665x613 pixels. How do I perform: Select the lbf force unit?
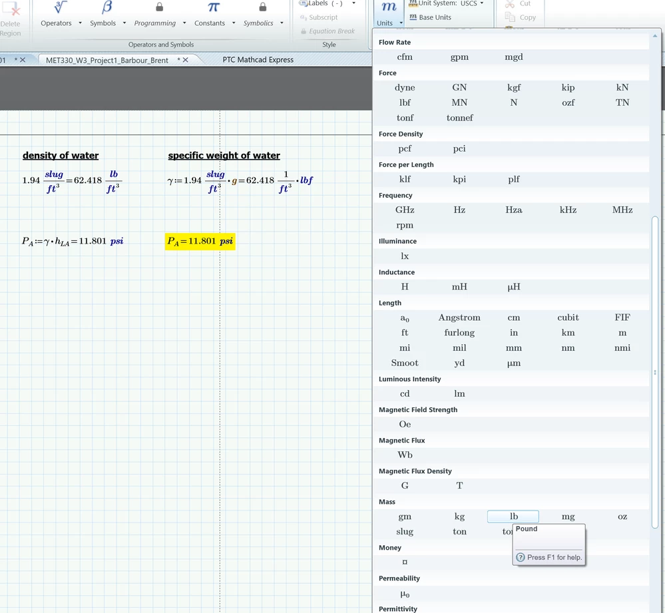[405, 102]
